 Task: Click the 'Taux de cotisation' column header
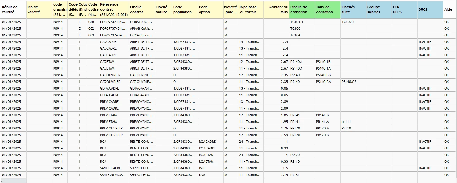coord(328,9)
